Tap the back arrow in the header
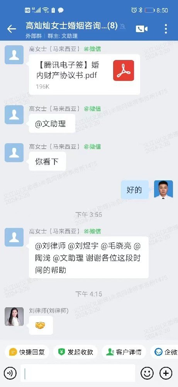Viewport: 178px width, 387px height. click(x=12, y=29)
